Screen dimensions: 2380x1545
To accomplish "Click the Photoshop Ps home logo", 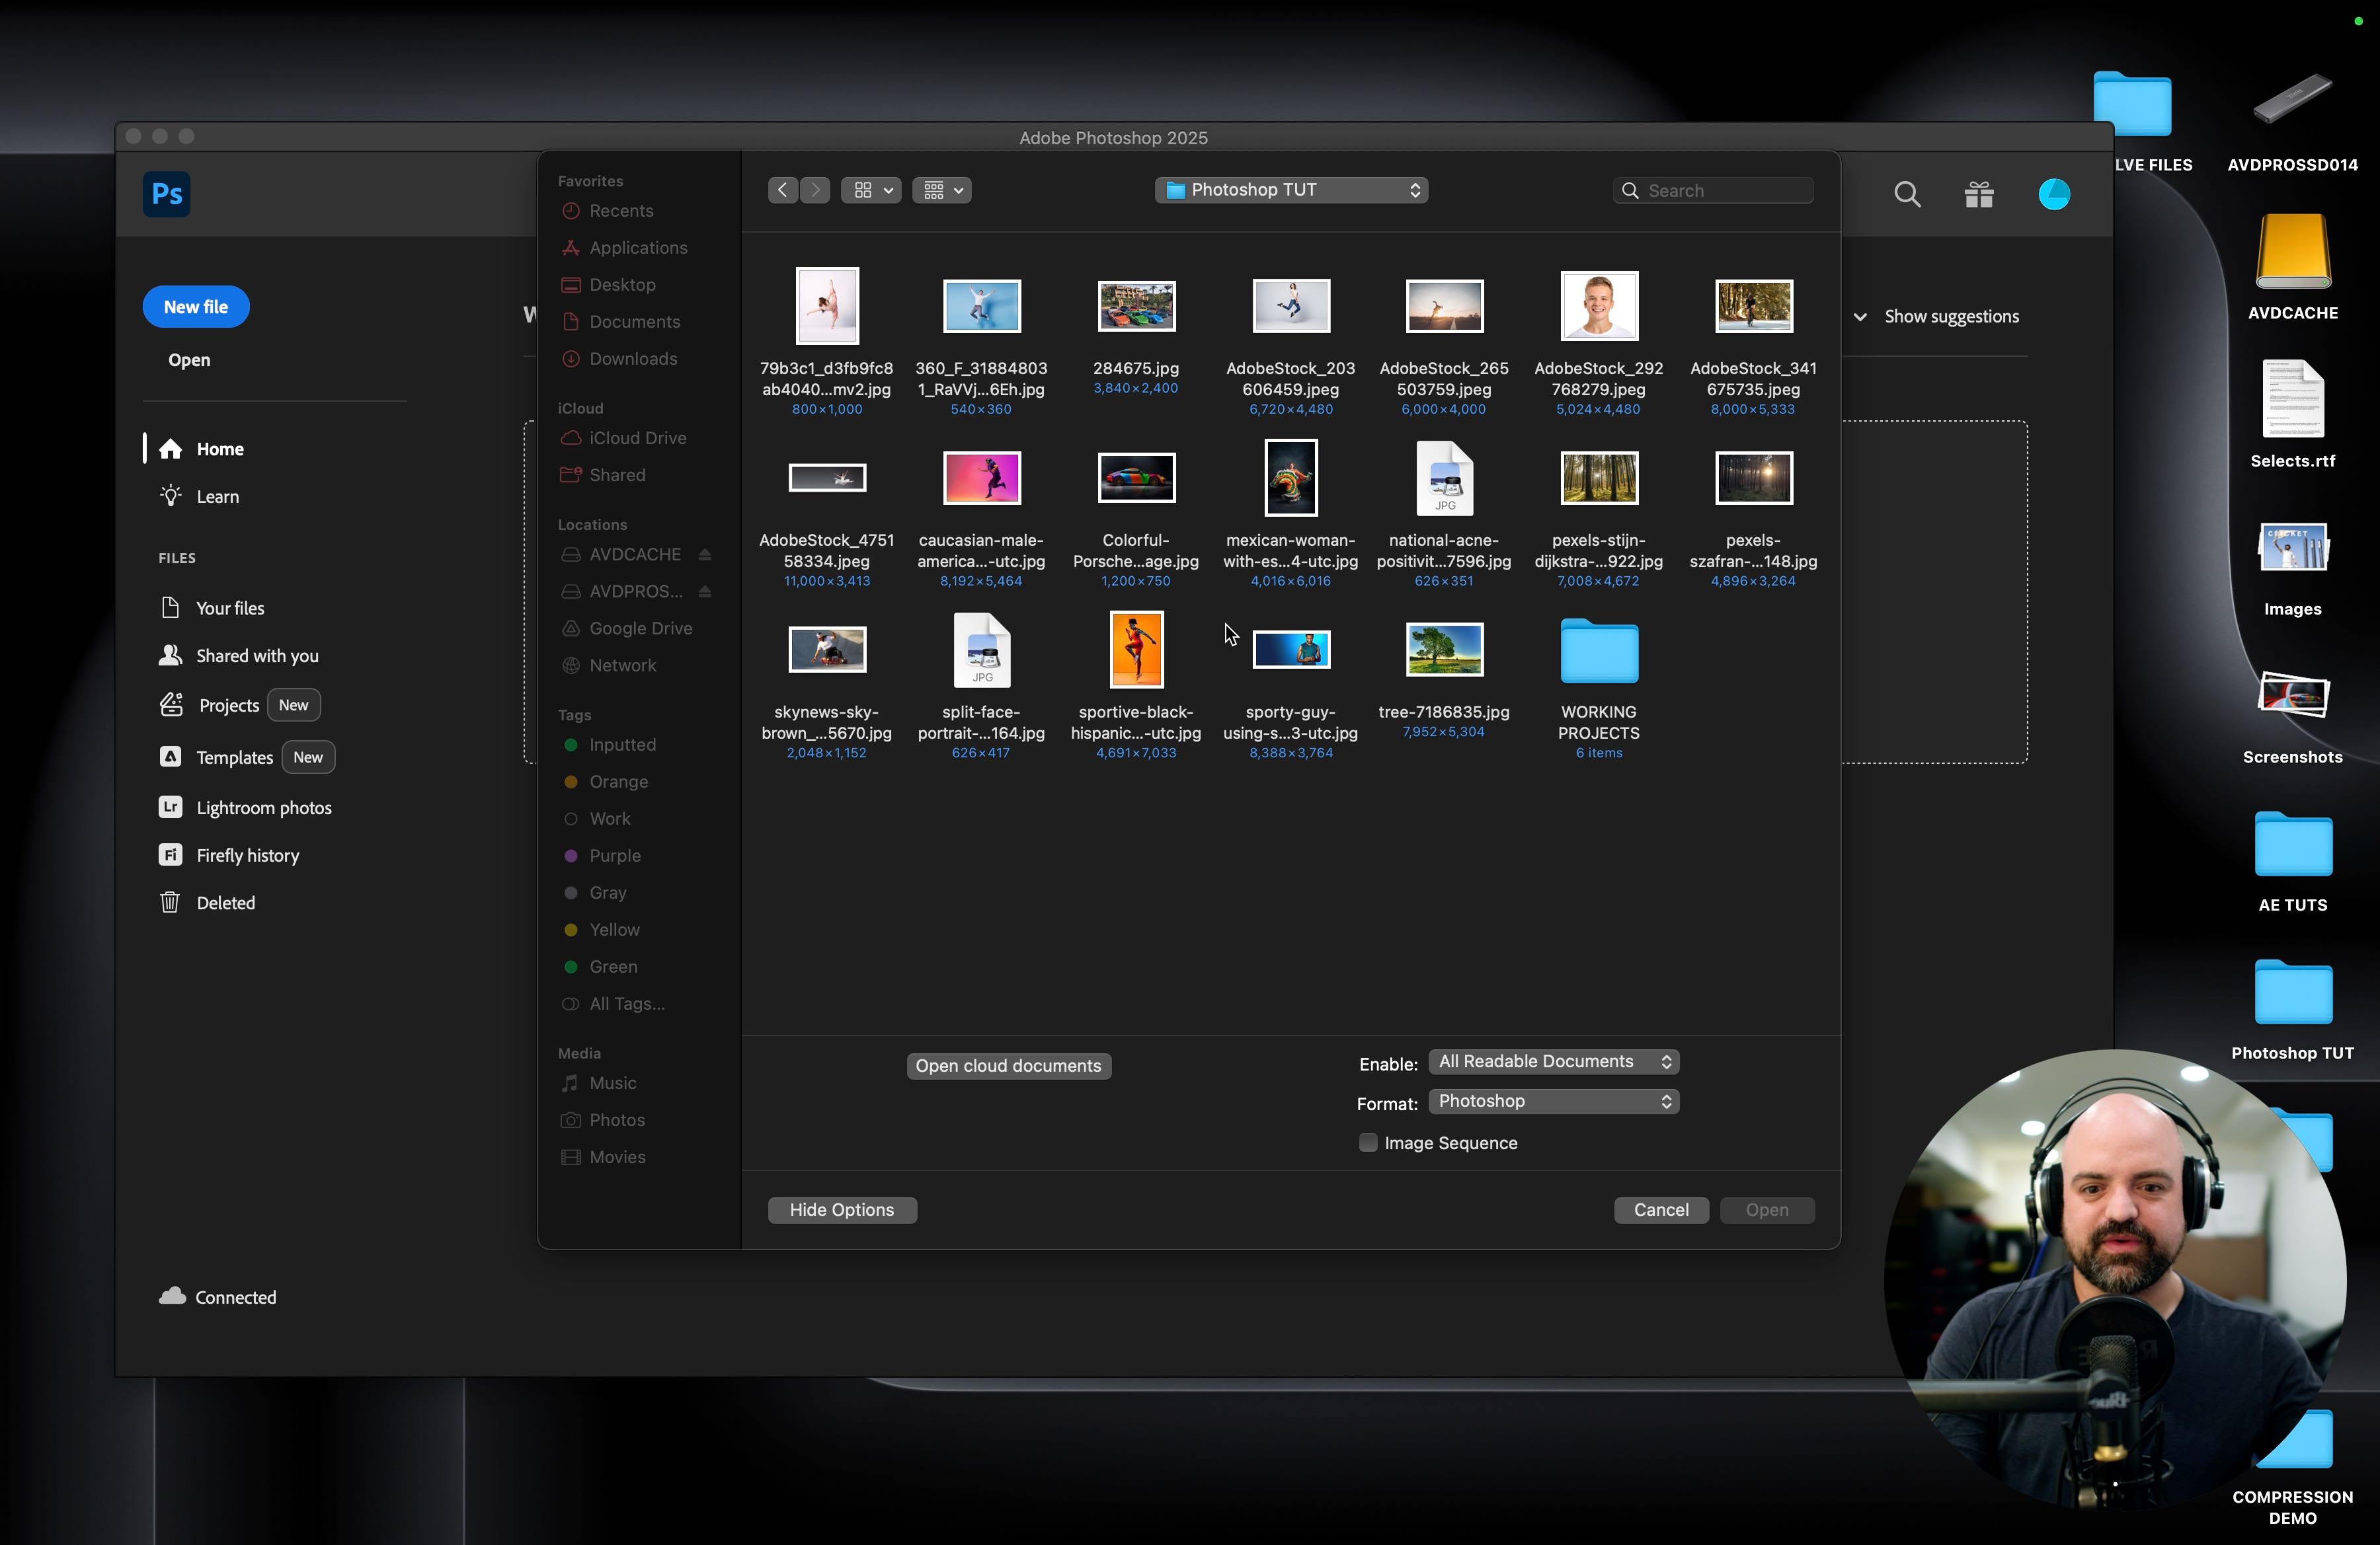I will click(166, 194).
